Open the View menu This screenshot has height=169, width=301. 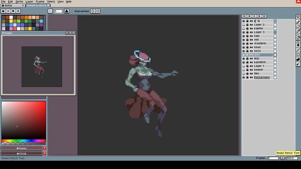(x=60, y=1)
